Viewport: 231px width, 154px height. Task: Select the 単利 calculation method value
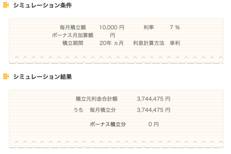coord(175,43)
